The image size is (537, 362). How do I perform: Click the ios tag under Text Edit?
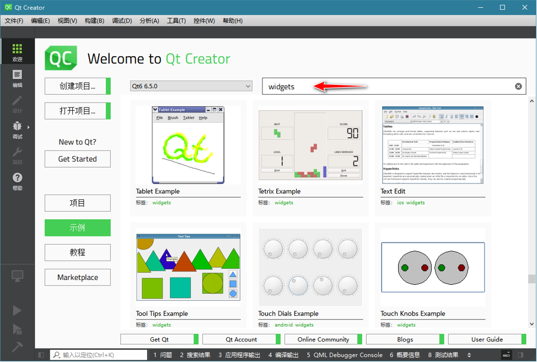click(x=400, y=203)
